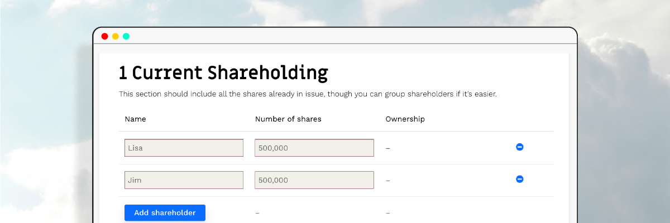Focus the Lisa name field
The width and height of the screenshot is (670, 223).
pos(184,148)
